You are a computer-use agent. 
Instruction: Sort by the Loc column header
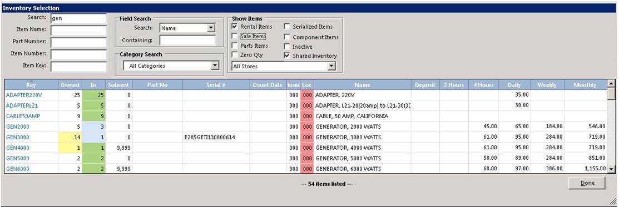tap(307, 84)
